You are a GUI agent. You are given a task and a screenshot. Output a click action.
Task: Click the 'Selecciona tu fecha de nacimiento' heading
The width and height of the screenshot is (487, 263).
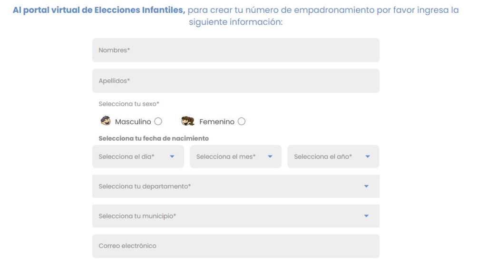[x=154, y=138]
